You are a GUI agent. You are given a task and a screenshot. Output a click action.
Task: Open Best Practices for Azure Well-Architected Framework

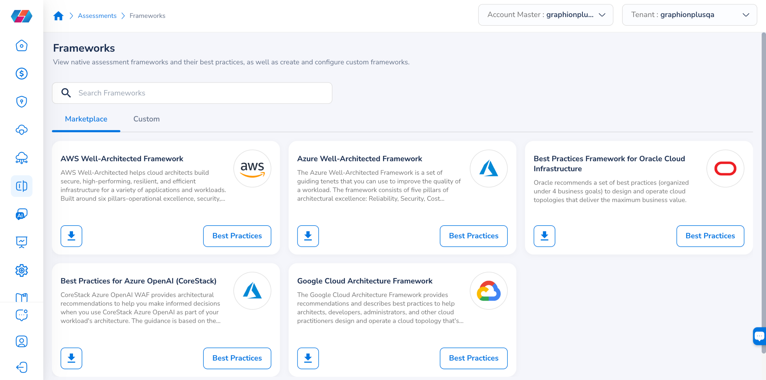pos(473,236)
